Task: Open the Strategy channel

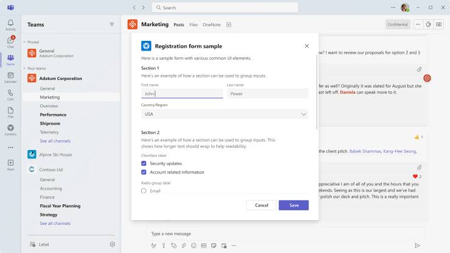Action: coord(49,215)
